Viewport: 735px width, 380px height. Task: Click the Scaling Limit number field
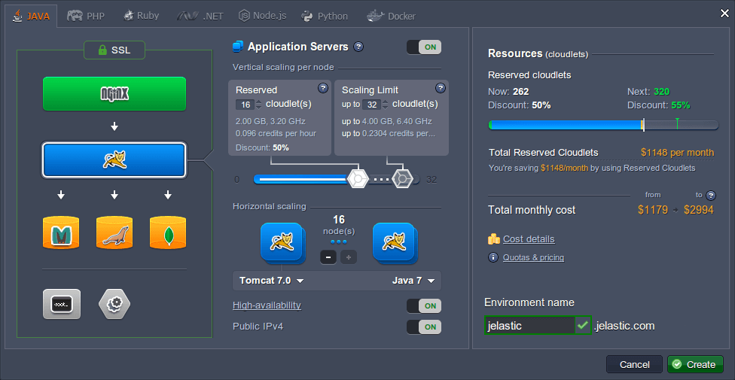point(372,105)
